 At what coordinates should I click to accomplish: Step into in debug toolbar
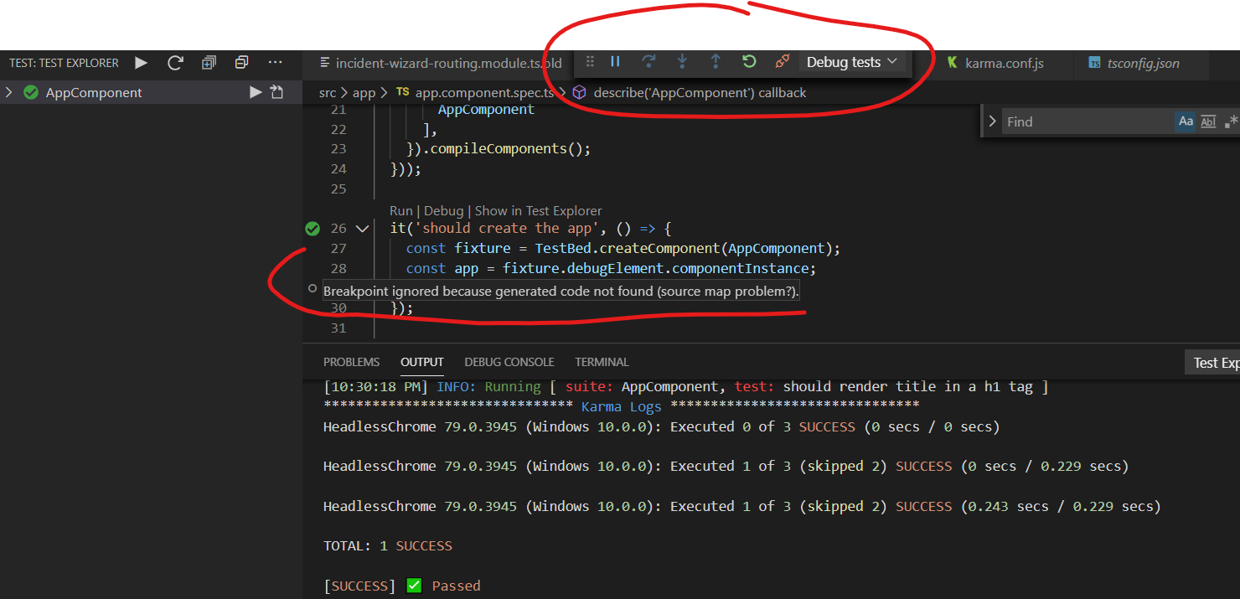682,62
